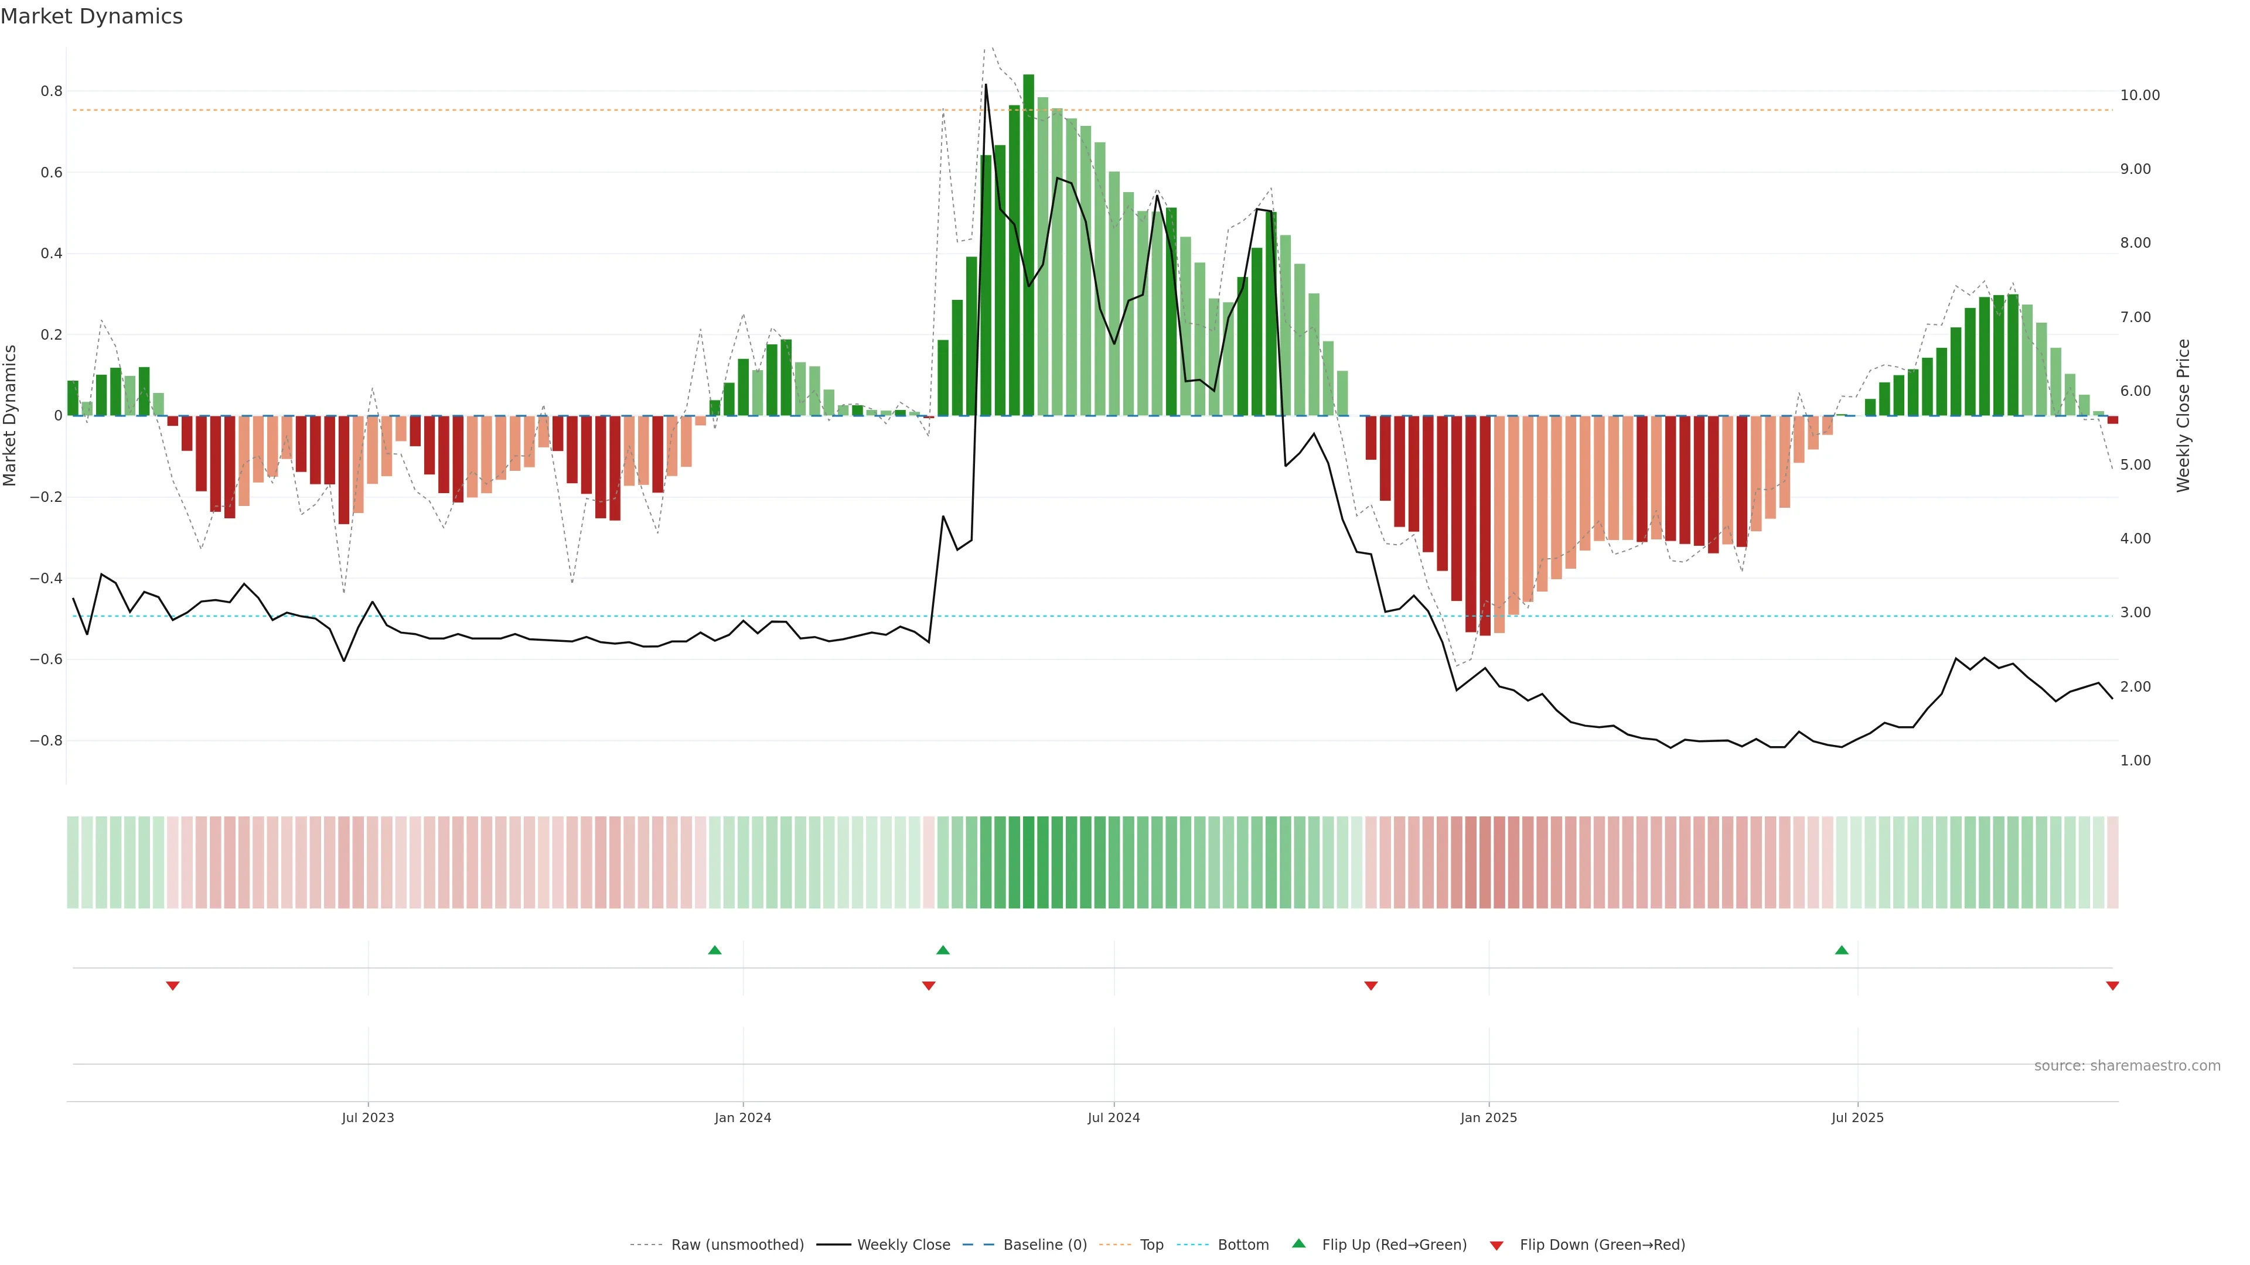Viewport: 2250px width, 1265px height.
Task: Click the Flip Up legend green triangle
Action: point(1298,1243)
